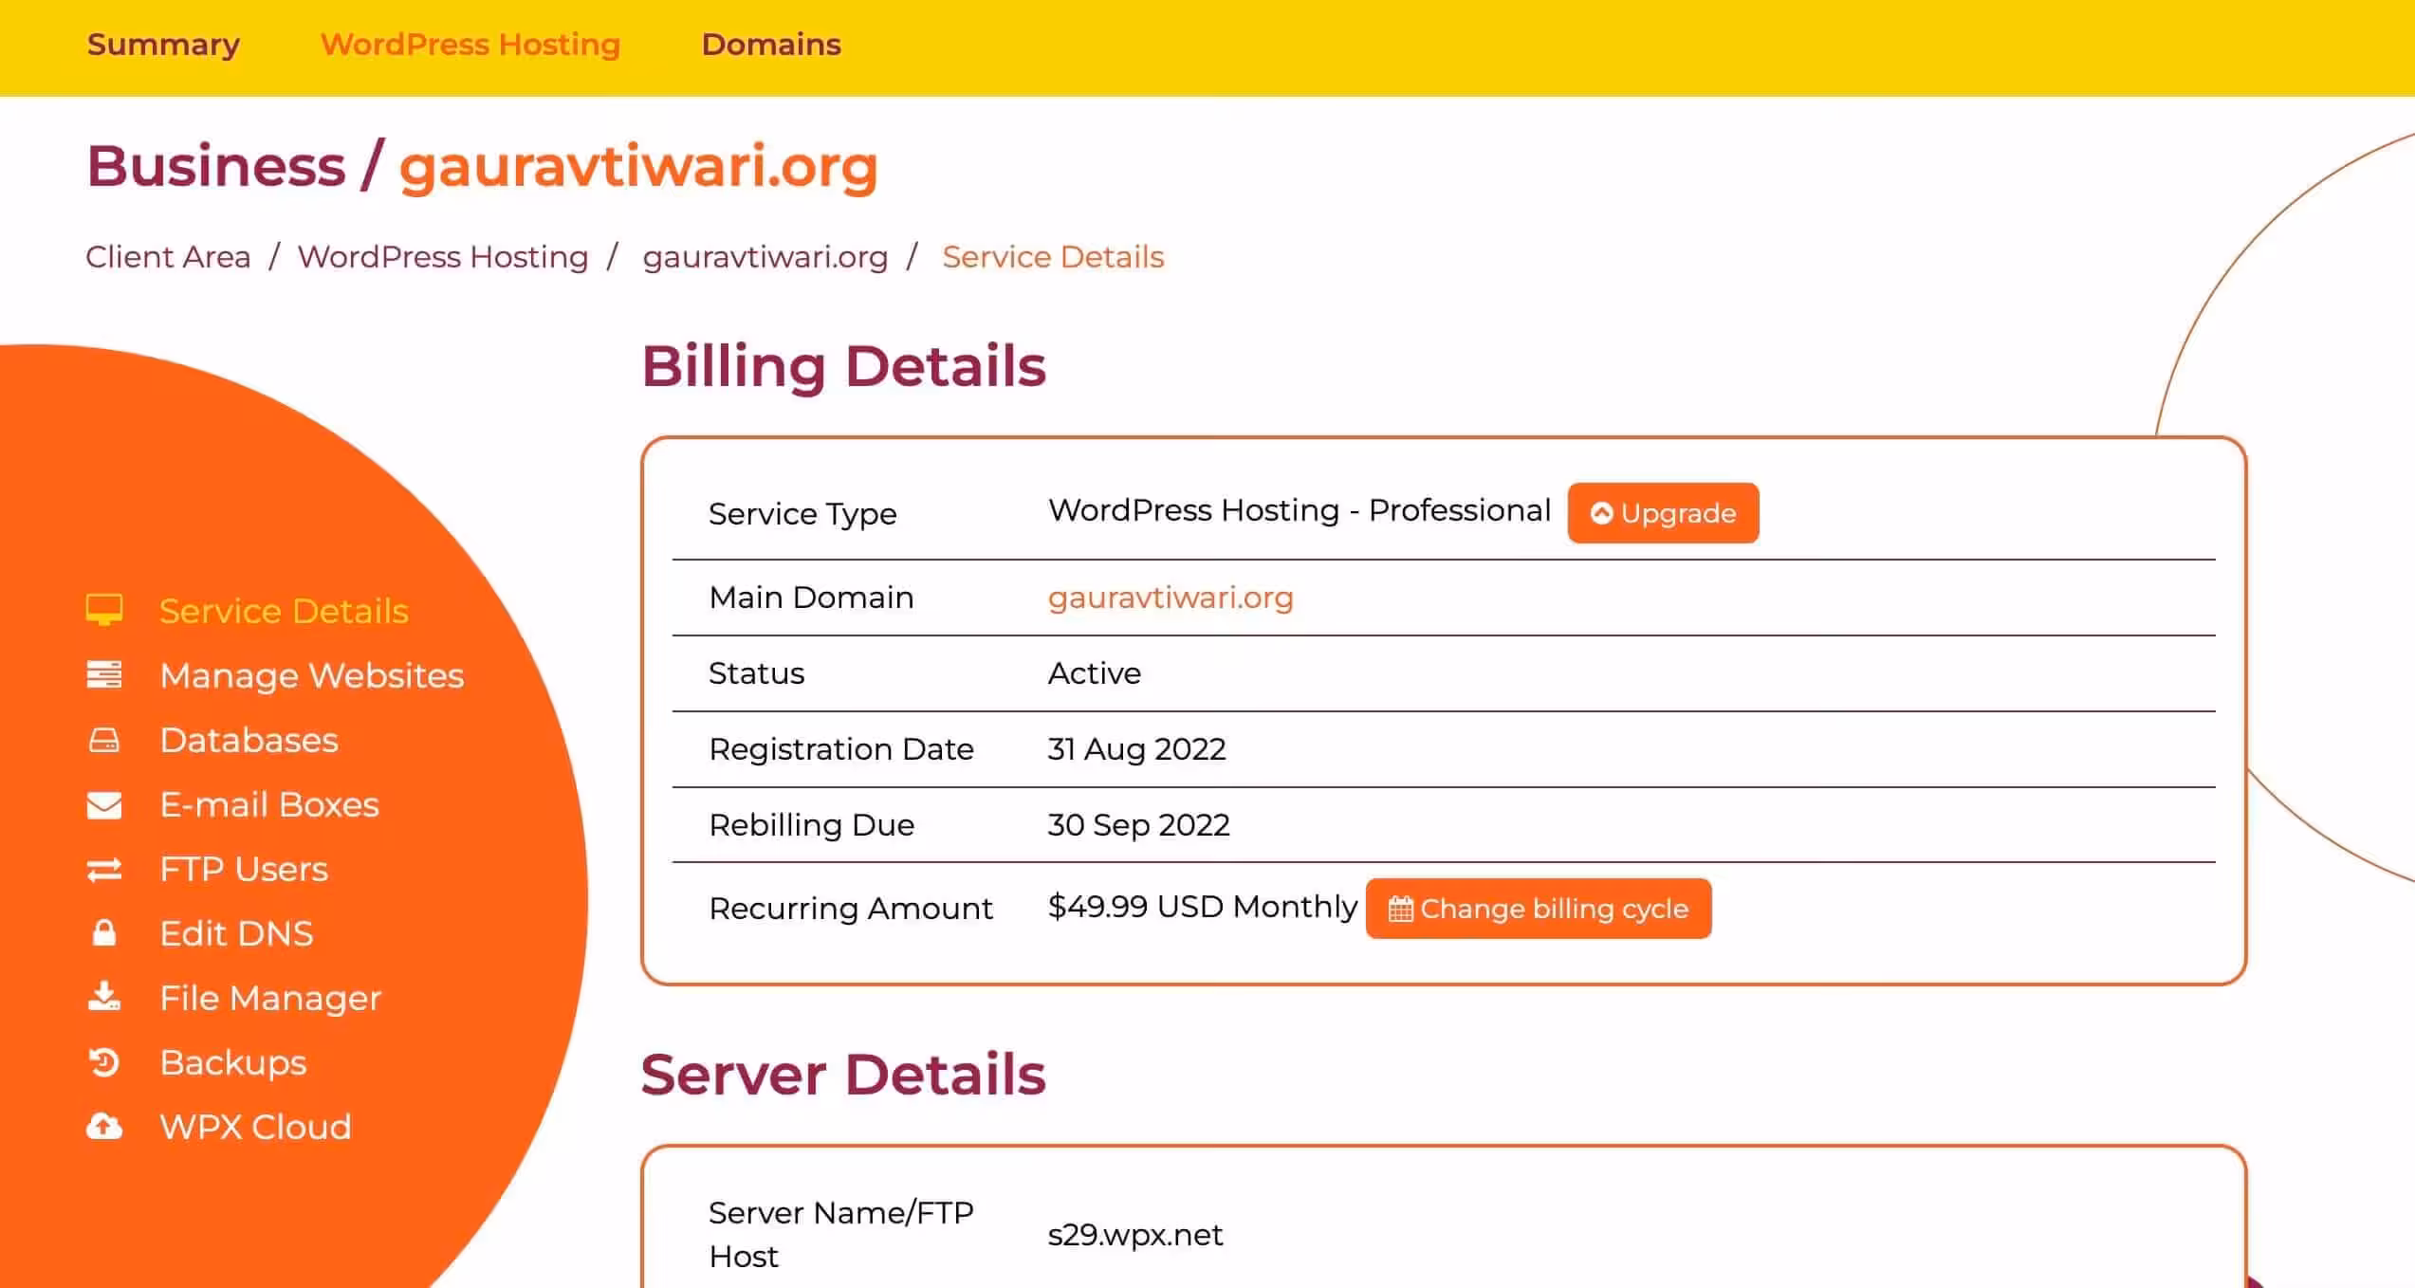Click the envelope icon beside E-mail Boxes
The width and height of the screenshot is (2415, 1288).
[x=104, y=804]
